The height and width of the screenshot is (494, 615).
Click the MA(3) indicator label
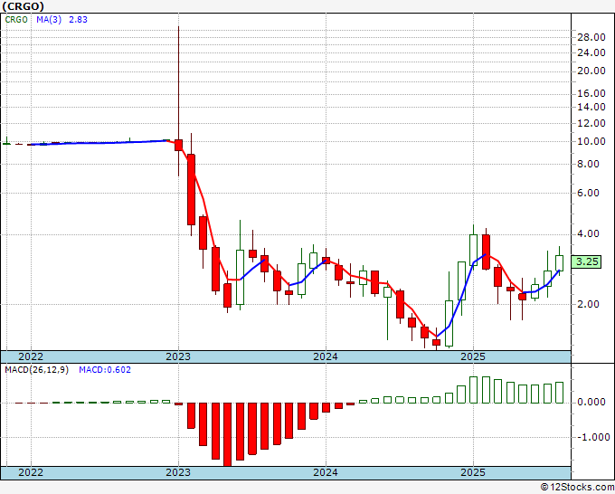[49, 20]
